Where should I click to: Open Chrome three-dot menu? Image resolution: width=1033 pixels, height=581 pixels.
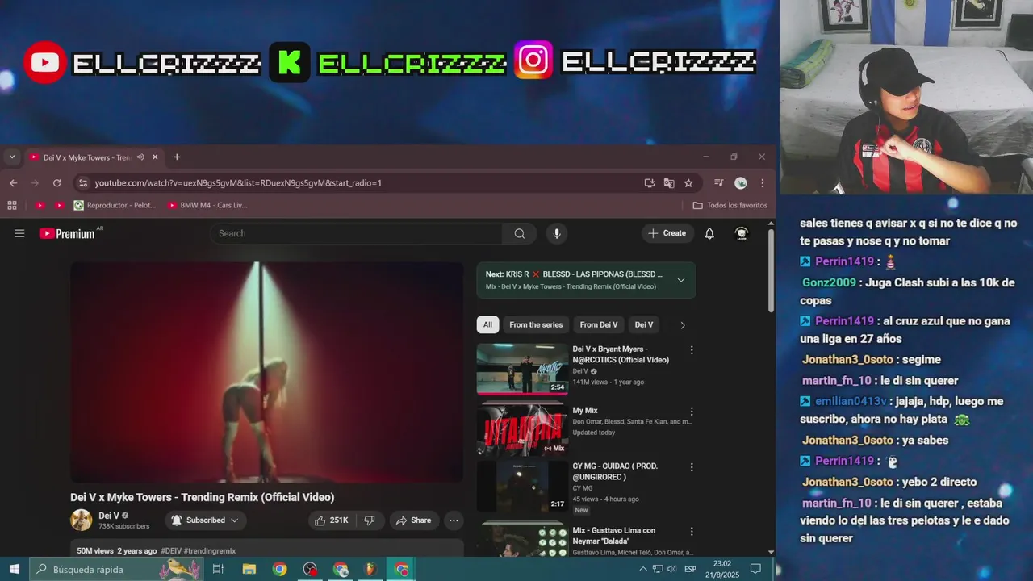point(762,183)
